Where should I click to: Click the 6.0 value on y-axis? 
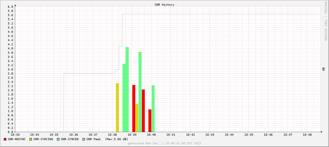pos(10,7)
